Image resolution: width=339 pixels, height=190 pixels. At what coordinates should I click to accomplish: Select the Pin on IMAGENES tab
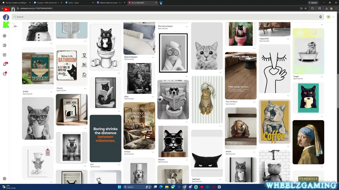[x=142, y=3]
